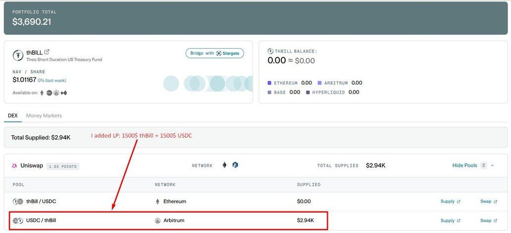Image resolution: width=511 pixels, height=233 pixels.
Task: Click Swap link for thBill / USDC pool
Action: click(x=488, y=201)
